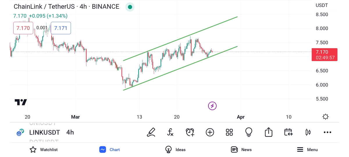Tap the red 7.170 sell price button
The width and height of the screenshot is (349, 157).
[x=23, y=28]
